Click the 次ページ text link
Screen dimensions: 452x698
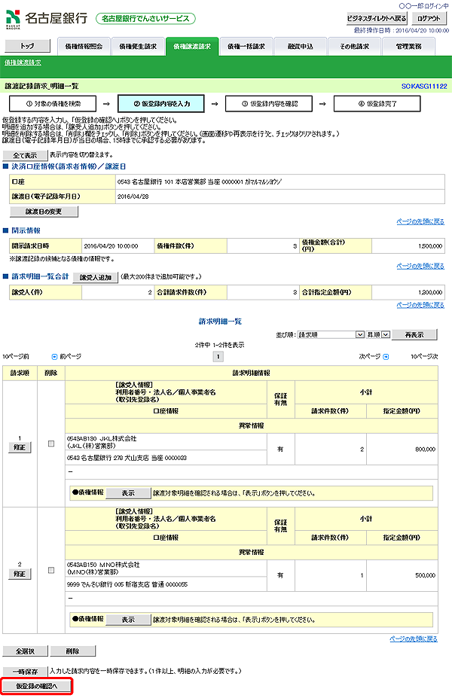click(370, 357)
